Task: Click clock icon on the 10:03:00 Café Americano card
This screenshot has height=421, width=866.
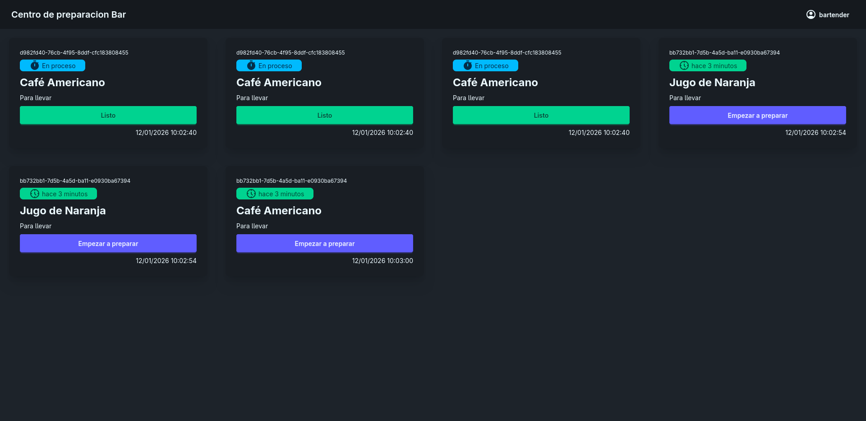Action: 251,194
